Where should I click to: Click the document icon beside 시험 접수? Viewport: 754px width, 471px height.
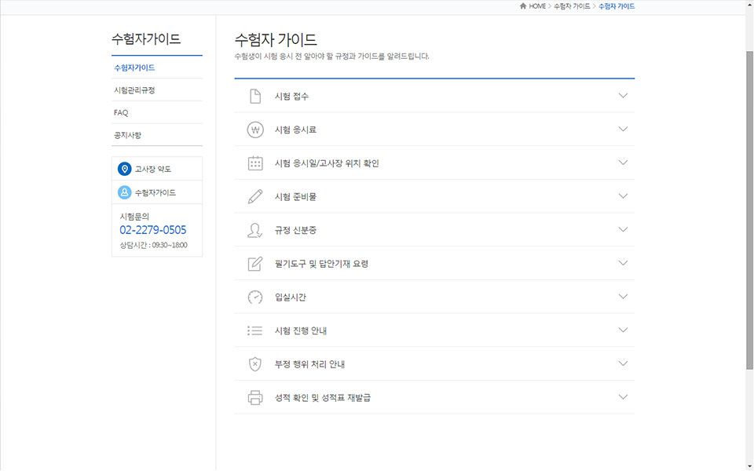point(254,96)
